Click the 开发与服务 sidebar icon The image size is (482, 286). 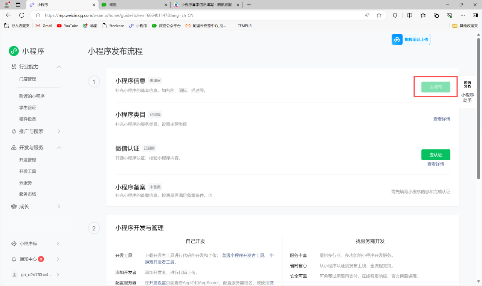point(14,148)
